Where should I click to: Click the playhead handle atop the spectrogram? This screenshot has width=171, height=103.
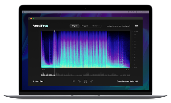pos(55,31)
